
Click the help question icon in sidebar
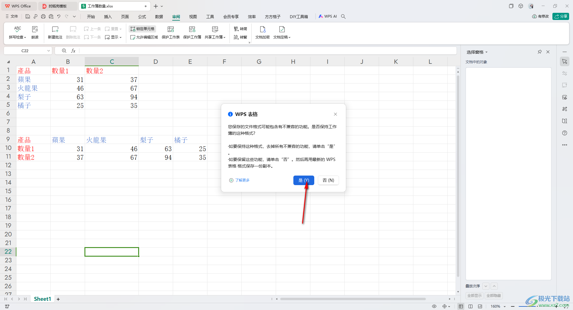565,133
